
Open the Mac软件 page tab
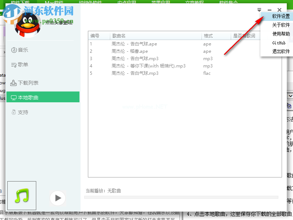point(54,2)
